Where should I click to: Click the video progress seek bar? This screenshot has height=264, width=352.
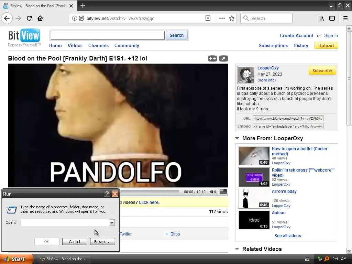coord(150,192)
